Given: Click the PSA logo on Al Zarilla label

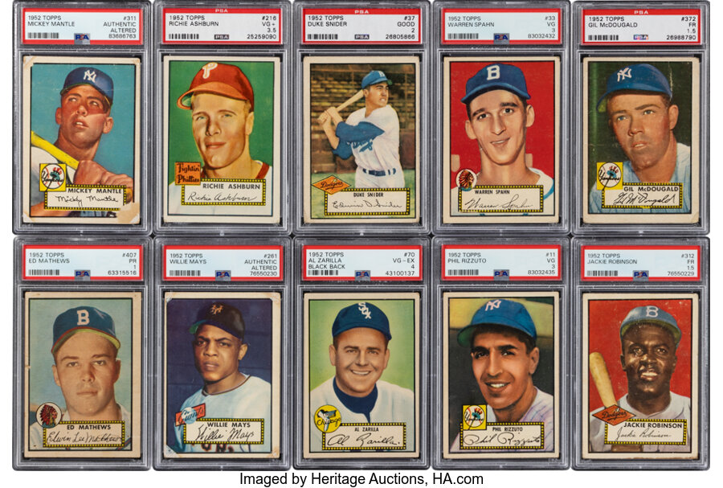Looking at the screenshot, I should [x=362, y=274].
